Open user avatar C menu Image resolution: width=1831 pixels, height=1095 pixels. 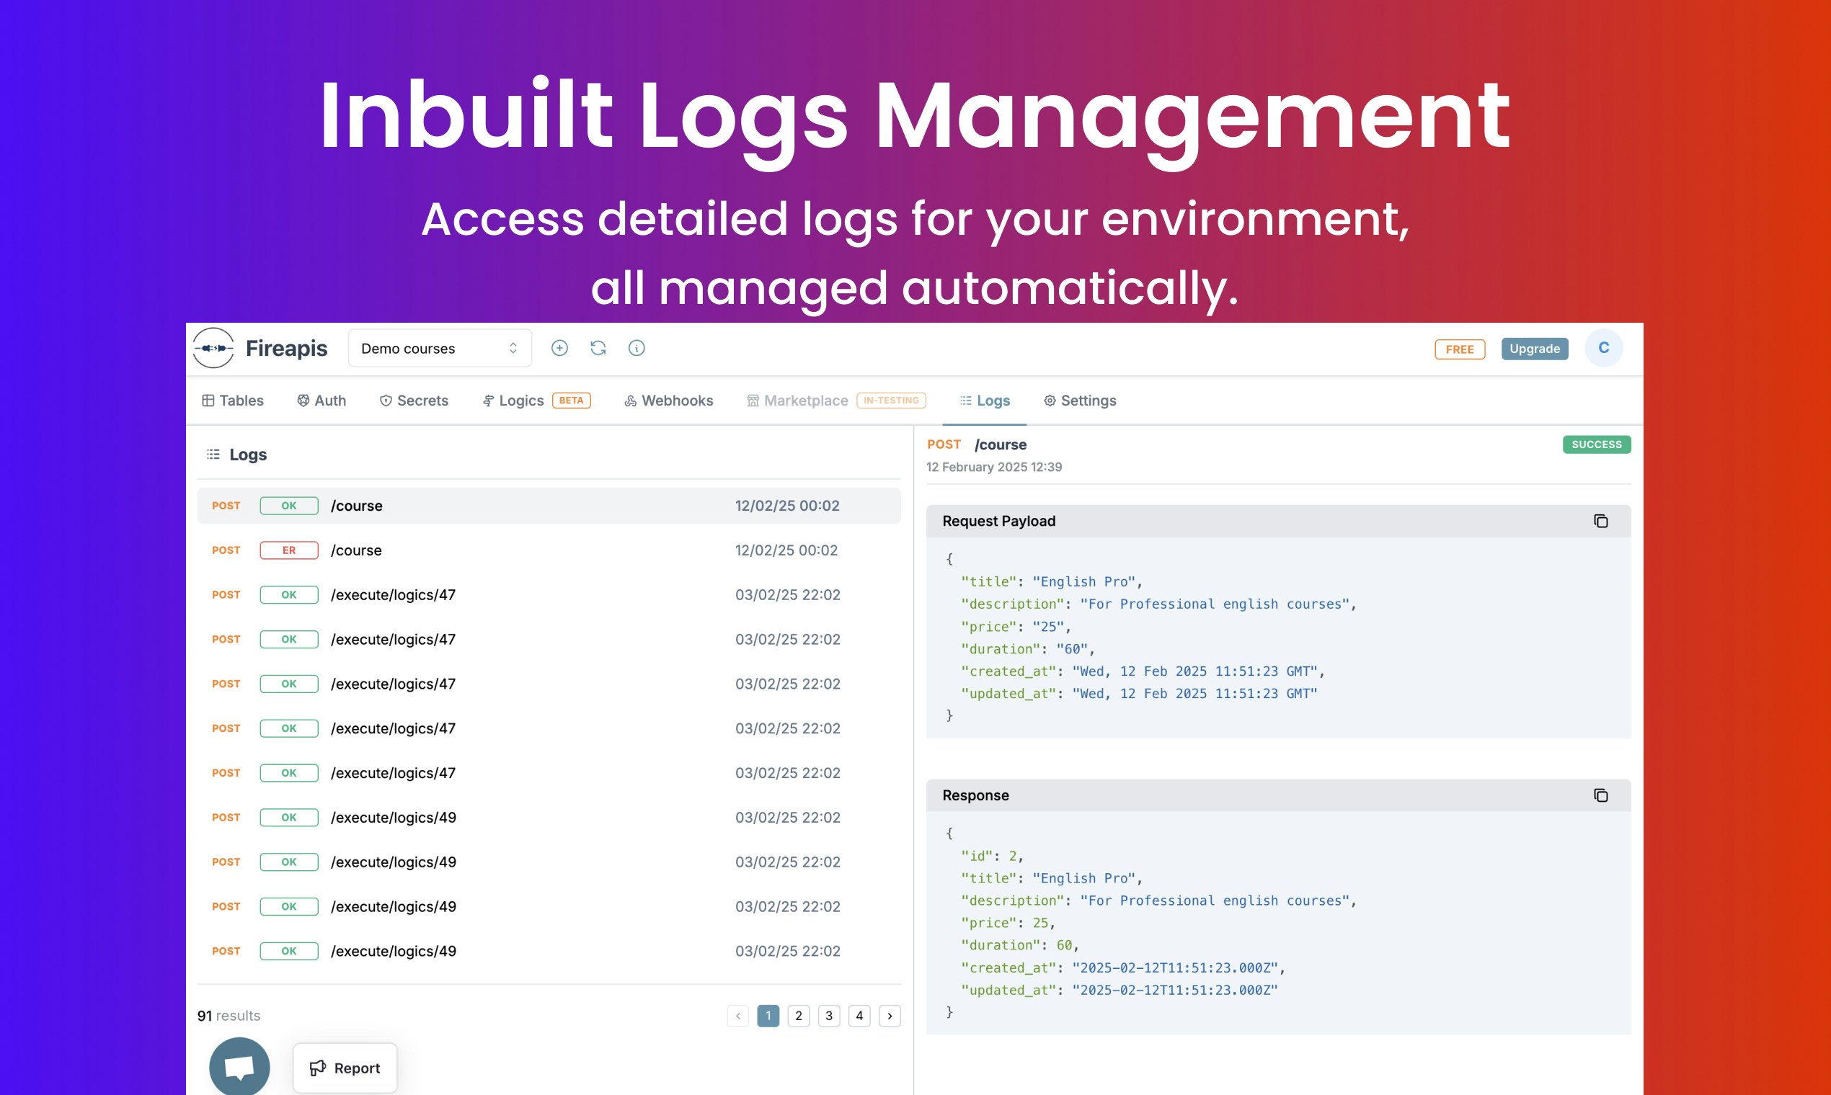tap(1603, 348)
